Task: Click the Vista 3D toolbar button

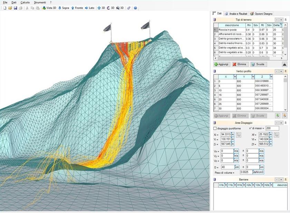Action: tap(49, 8)
